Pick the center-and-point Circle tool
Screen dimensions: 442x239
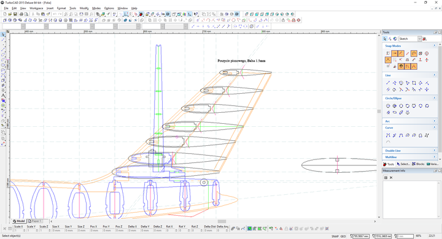click(388, 106)
